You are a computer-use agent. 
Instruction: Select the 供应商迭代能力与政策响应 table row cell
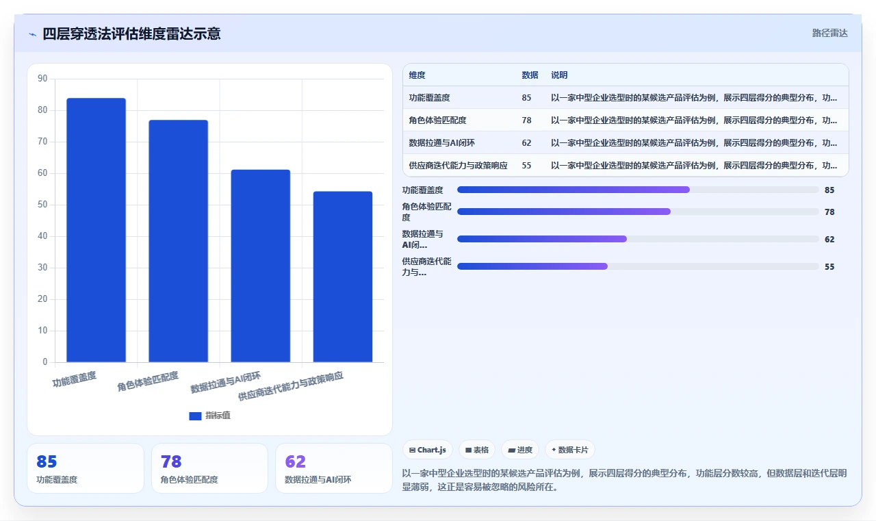pyautogui.click(x=458, y=166)
